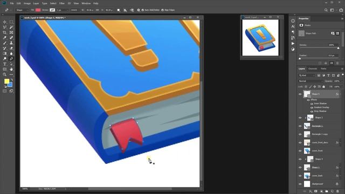Open the File menu
Viewport: 345px width, 194px height.
pyautogui.click(x=12, y=4)
